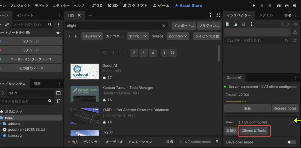This screenshot has width=301, height=148.
Task: Load a resource folder icon in inspector
Action: coord(235,24)
